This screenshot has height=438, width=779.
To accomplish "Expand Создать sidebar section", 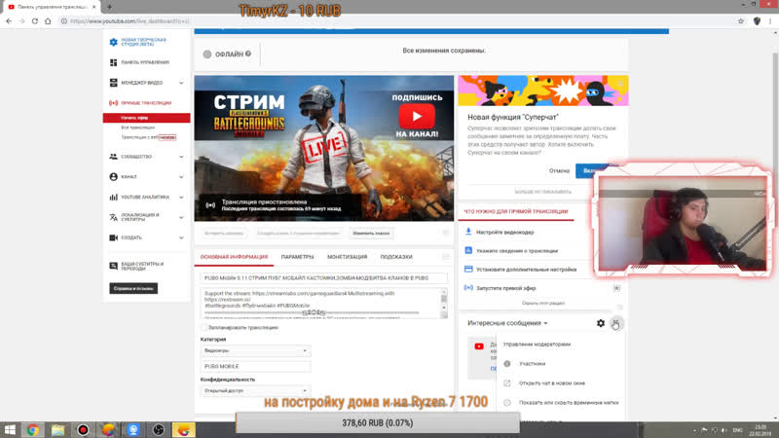I will pos(181,237).
